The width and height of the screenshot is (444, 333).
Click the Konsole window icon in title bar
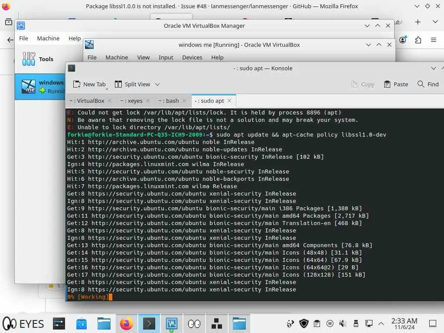click(x=72, y=68)
